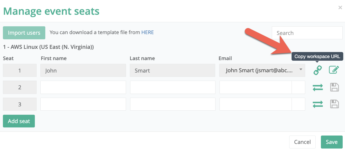Click the edit pencil icon for seat 1
The image size is (345, 152).
tap(334, 70)
